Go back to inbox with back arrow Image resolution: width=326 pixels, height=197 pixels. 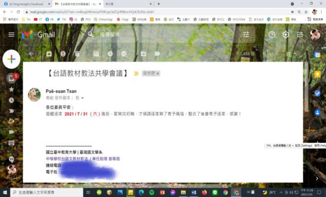(31, 54)
